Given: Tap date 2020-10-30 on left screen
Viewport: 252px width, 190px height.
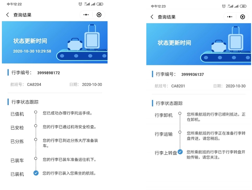Looking at the screenshot, I should 92,84.
